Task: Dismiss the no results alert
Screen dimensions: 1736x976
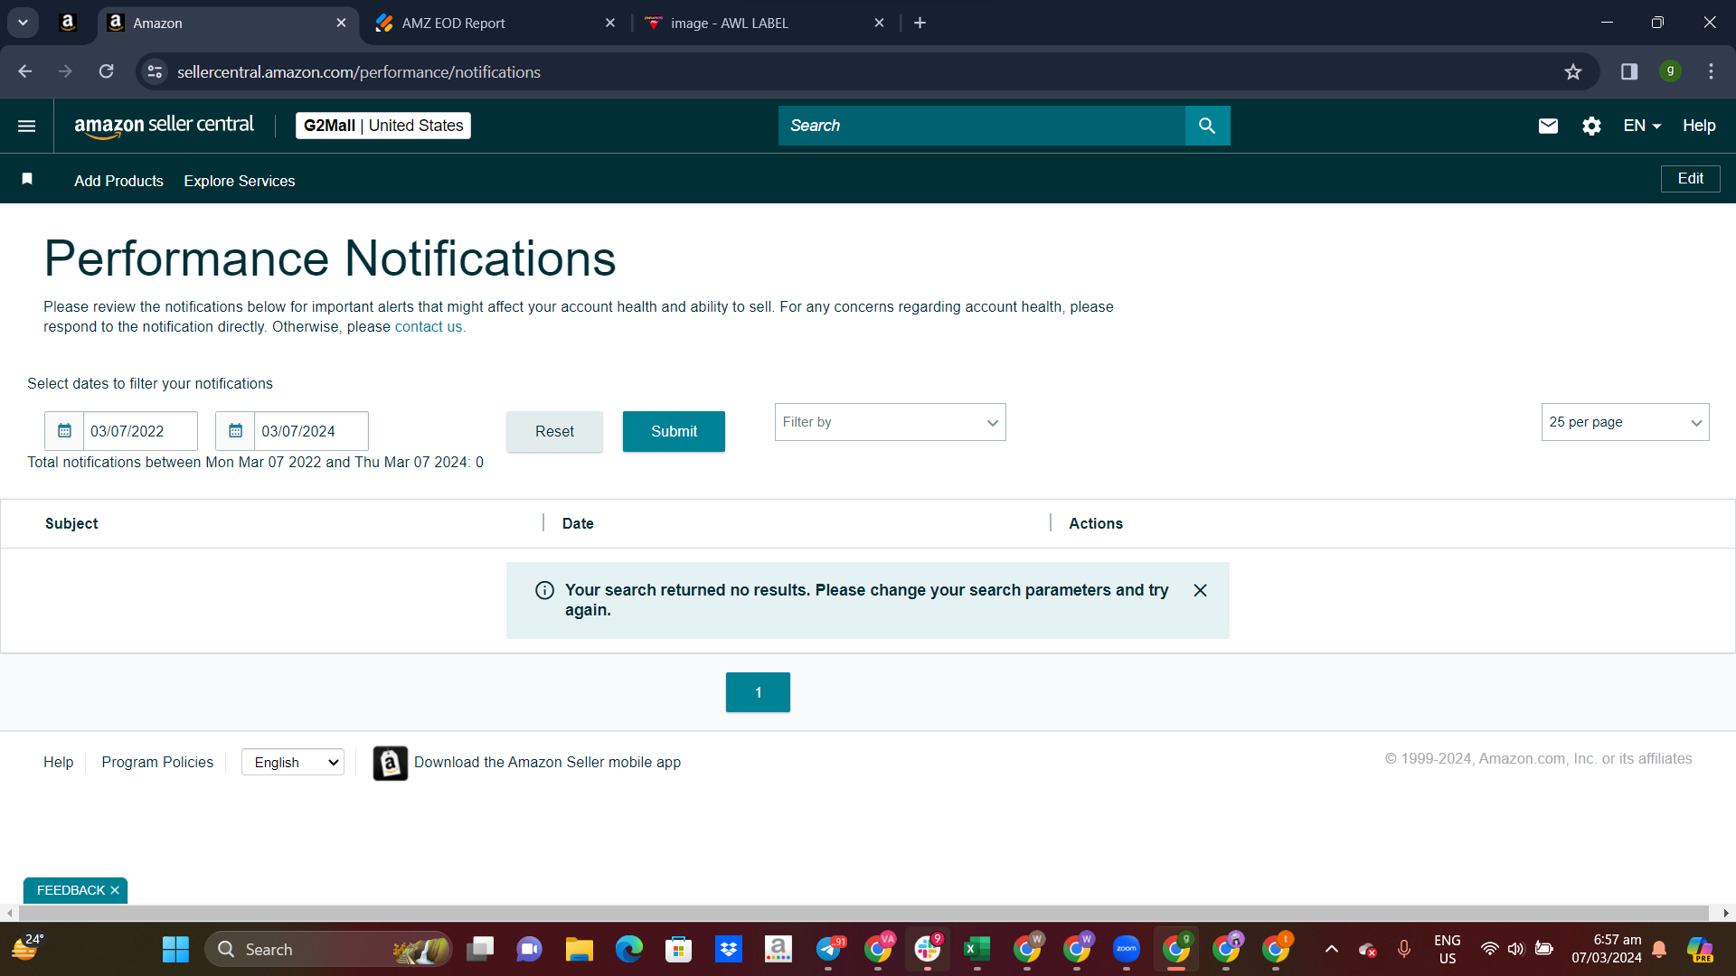Action: [x=1200, y=590]
